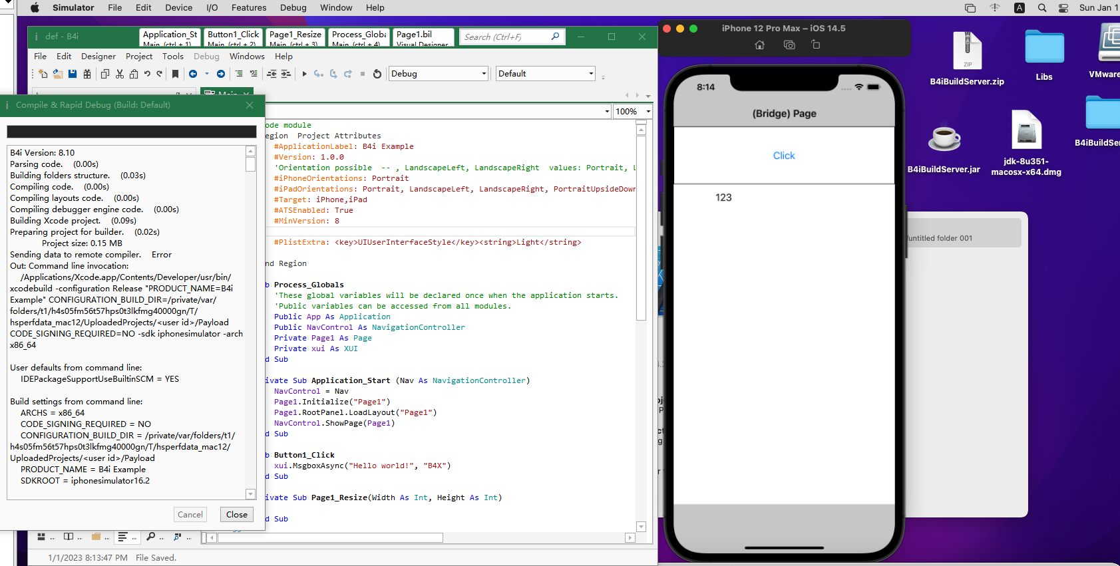Select the B4iBuildServer.jar desktop file

tap(944, 150)
